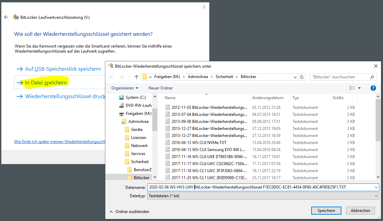This screenshot has width=383, height=221.
Task: Click the folder tree scroll-down arrow
Action: tap(155, 177)
